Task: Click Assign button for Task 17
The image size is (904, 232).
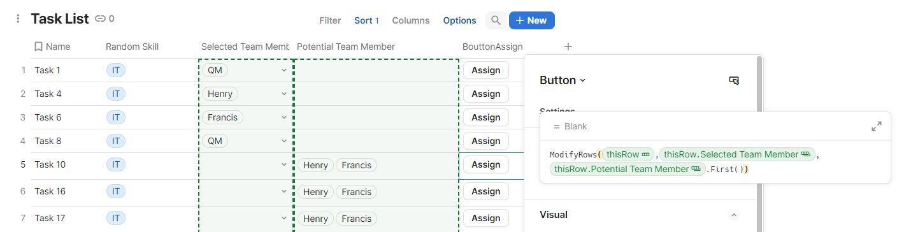Action: [486, 218]
